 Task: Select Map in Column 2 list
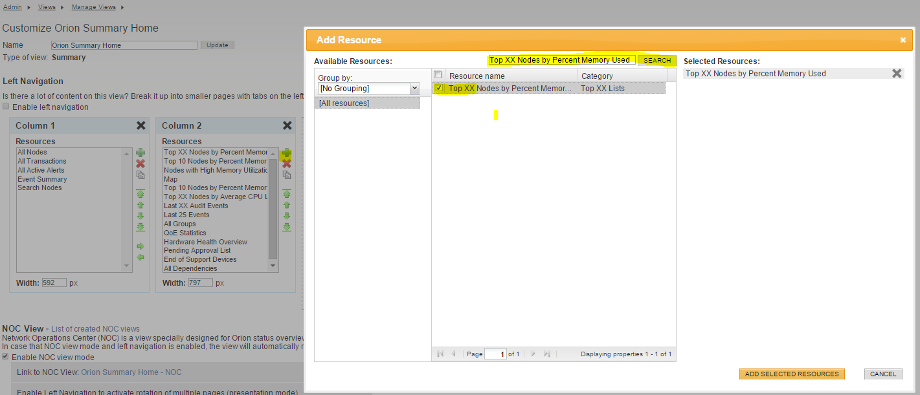170,179
